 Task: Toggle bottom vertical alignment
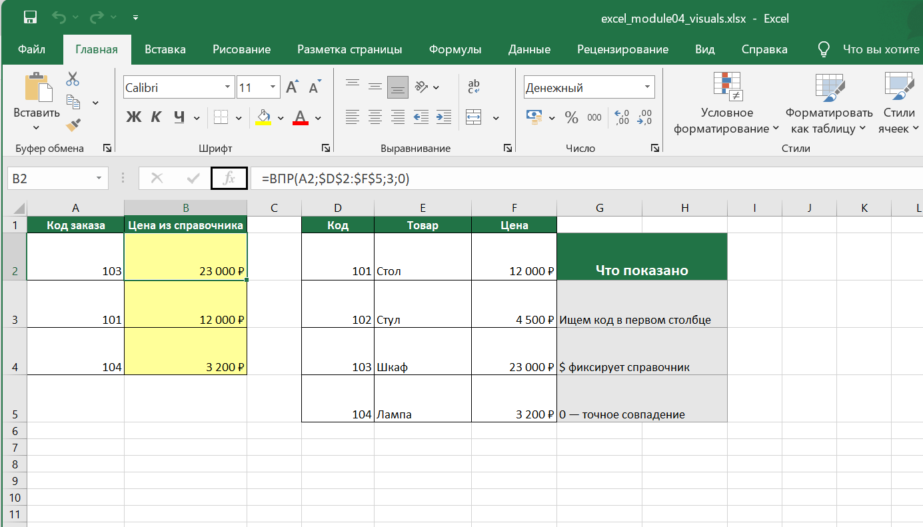[398, 87]
